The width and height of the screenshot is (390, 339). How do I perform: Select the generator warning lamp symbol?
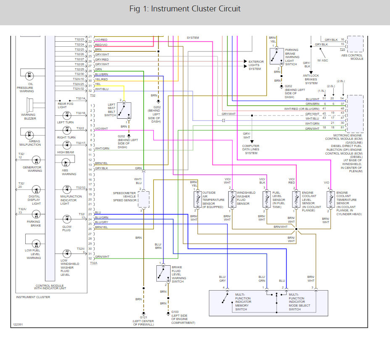(x=36, y=160)
